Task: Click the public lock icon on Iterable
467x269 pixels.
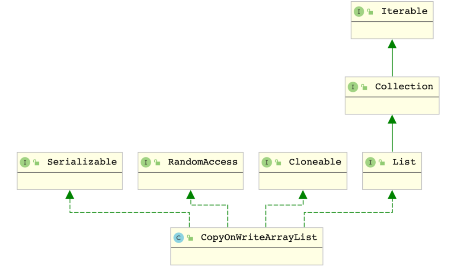Action: (x=370, y=12)
